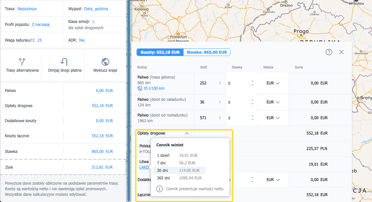Open currency dropdown for dolot do załadunku
The image size is (372, 202).
pos(273,102)
